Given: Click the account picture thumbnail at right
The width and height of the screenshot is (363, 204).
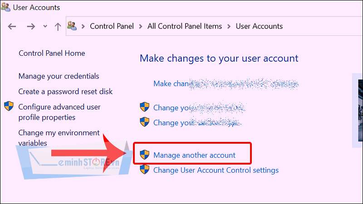Looking at the screenshot, I should [x=360, y=110].
